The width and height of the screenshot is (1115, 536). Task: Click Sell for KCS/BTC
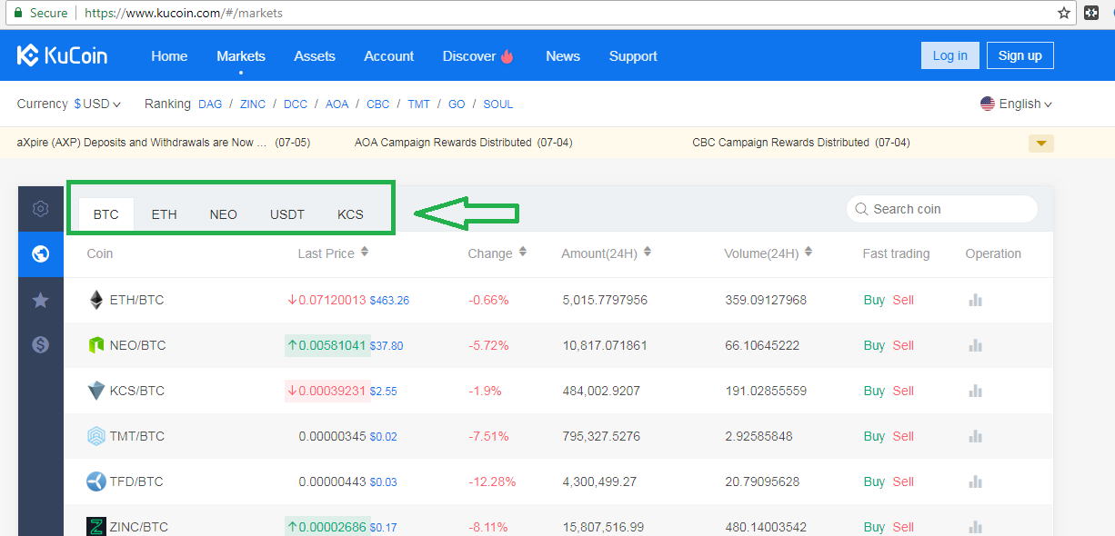pyautogui.click(x=903, y=391)
